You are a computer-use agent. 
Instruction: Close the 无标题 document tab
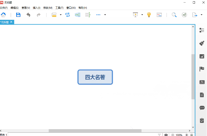click(x=11, y=22)
